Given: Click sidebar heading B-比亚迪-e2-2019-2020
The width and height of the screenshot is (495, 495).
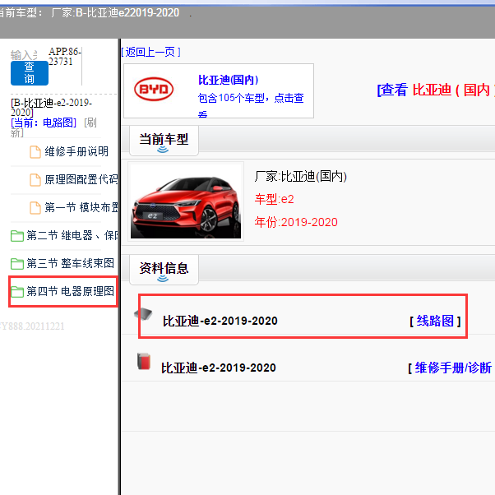Looking at the screenshot, I should point(51,108).
